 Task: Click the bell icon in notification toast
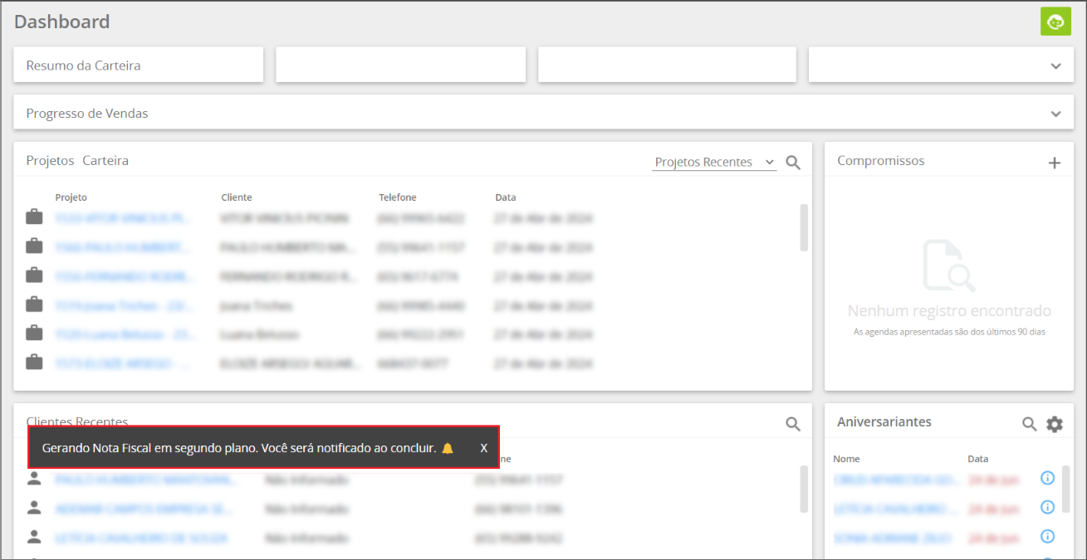pyautogui.click(x=448, y=448)
